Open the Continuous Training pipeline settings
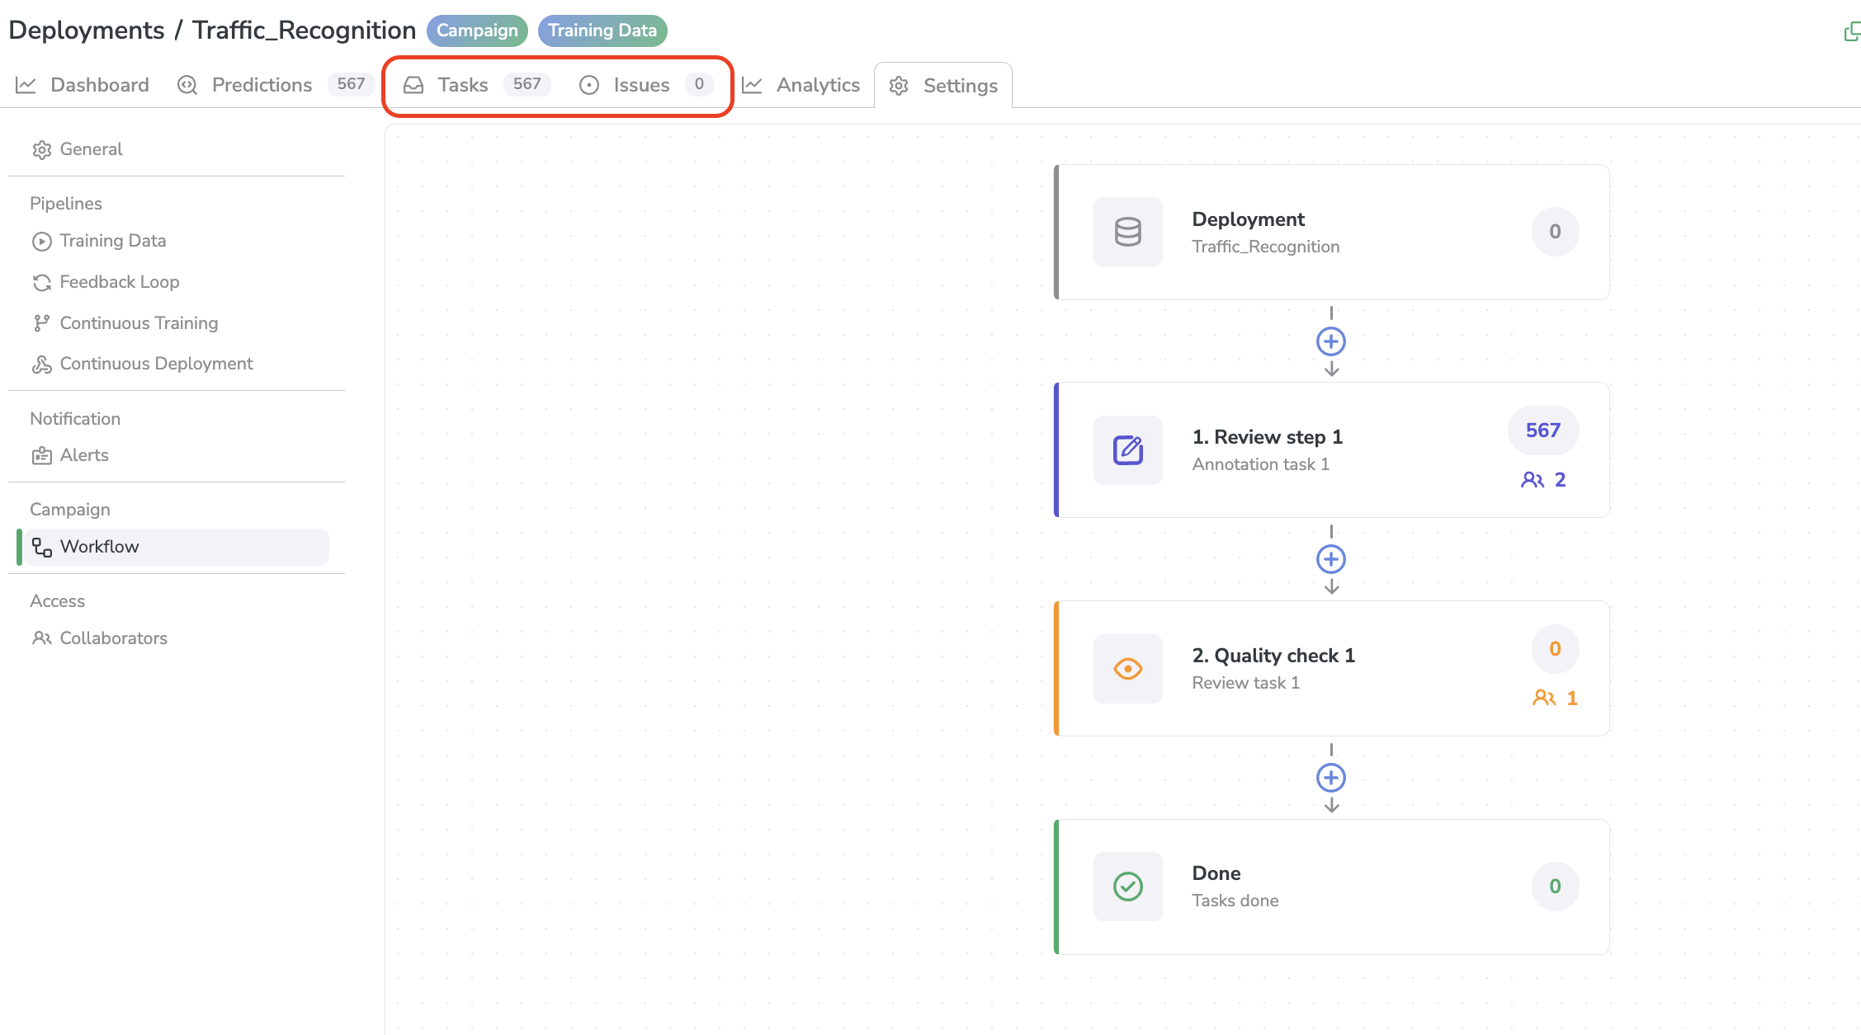1861x1035 pixels. (x=138, y=321)
